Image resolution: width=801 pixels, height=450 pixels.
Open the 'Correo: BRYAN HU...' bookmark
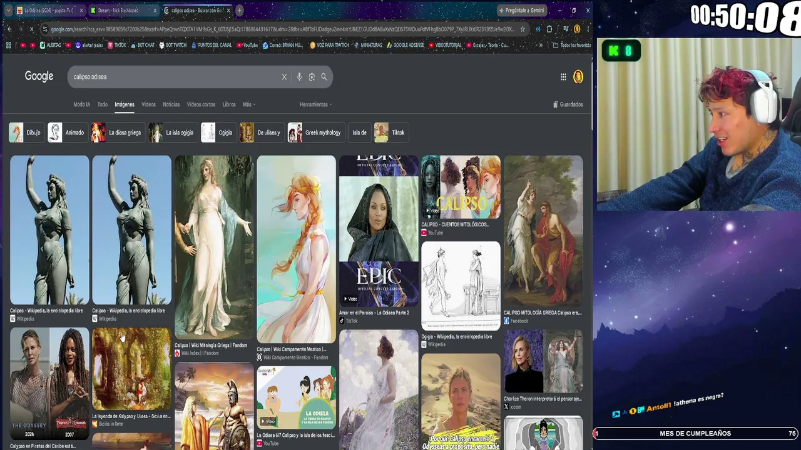pyautogui.click(x=282, y=45)
